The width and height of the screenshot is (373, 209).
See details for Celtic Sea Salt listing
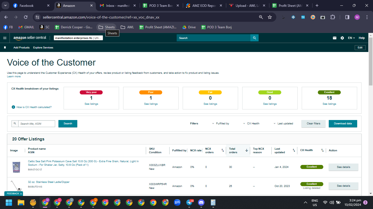[x=344, y=167]
